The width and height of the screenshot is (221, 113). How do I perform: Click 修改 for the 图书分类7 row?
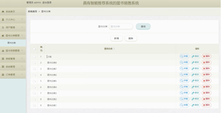click(195, 68)
